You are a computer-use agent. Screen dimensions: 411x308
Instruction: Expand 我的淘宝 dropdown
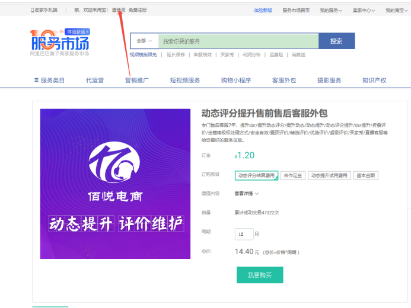[x=396, y=10]
